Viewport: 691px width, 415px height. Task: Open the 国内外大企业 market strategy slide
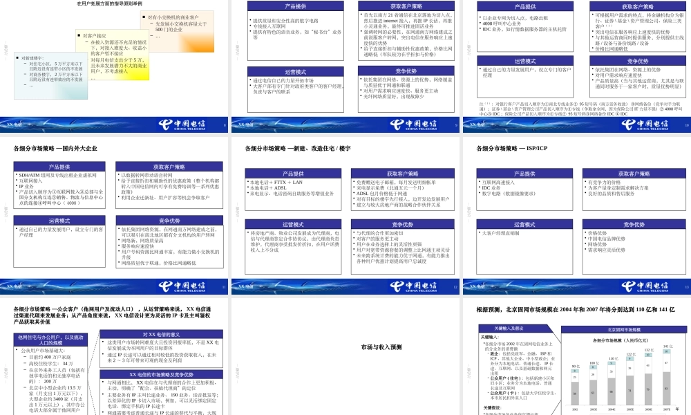tap(114, 215)
